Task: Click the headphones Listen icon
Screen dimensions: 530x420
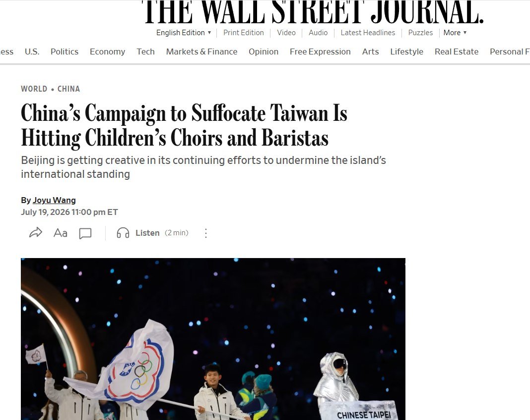Action: point(123,233)
